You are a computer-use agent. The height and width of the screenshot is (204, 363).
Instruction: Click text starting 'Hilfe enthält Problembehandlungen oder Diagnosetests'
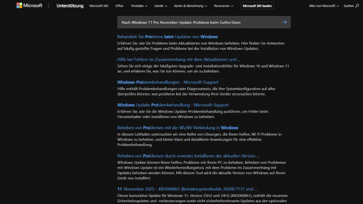(196, 91)
